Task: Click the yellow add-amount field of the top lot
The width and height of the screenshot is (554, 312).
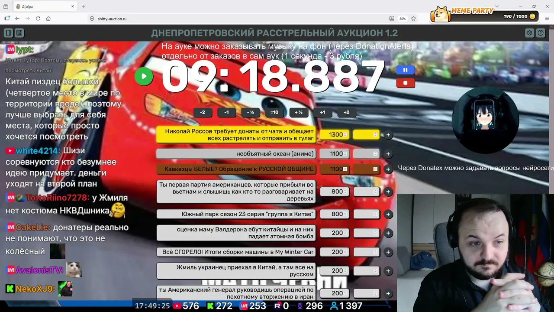Action: point(366,135)
